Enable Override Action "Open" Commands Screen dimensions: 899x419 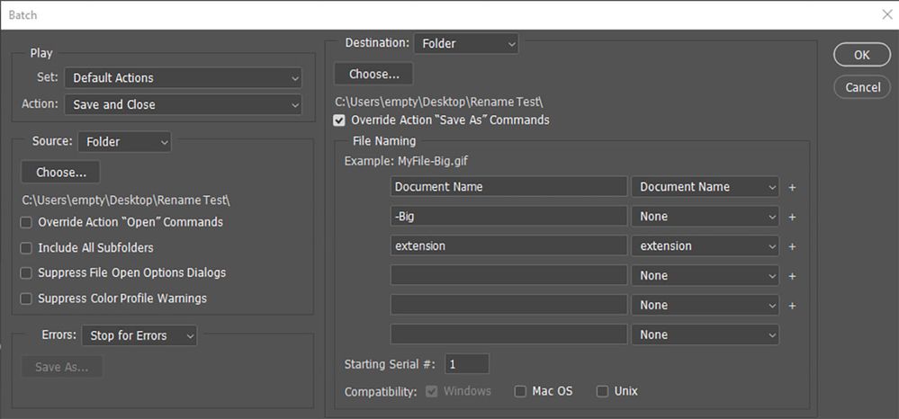[x=27, y=222]
